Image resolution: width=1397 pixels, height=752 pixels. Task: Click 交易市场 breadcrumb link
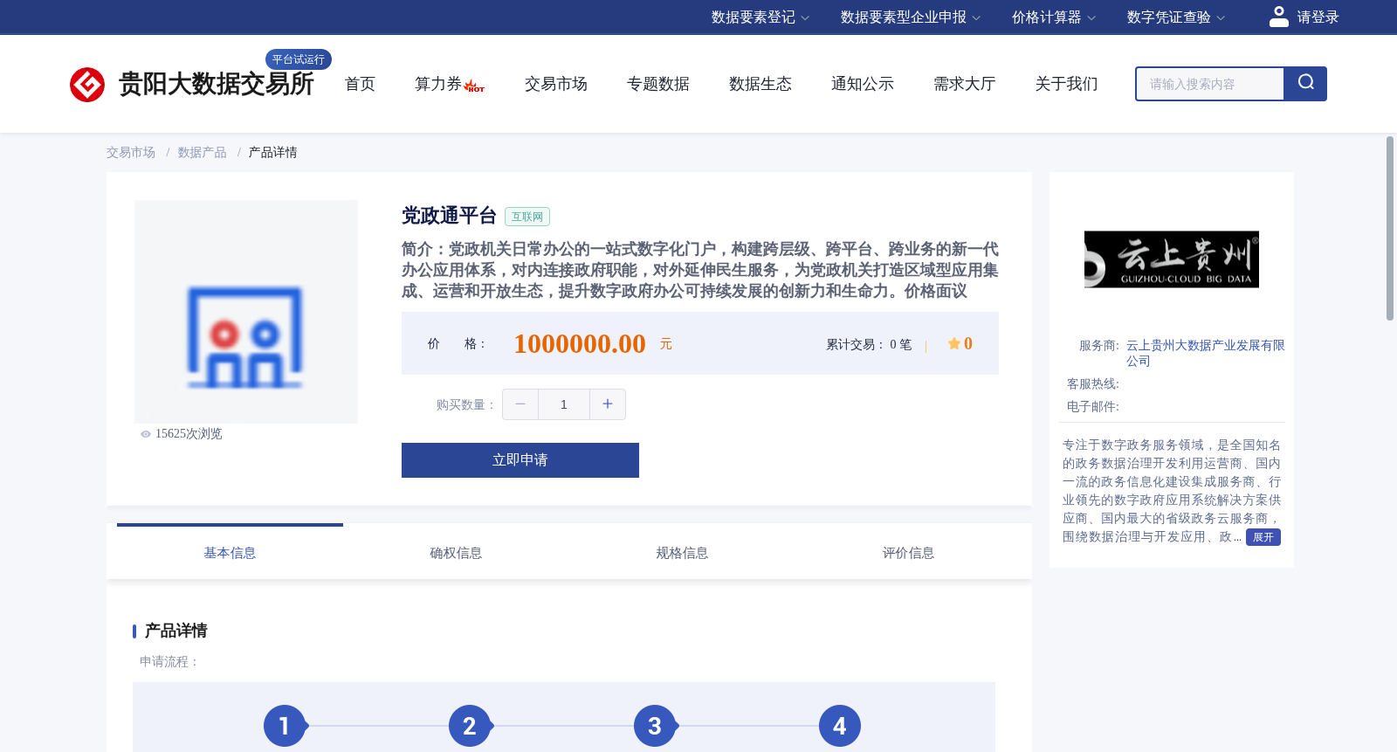coord(131,153)
